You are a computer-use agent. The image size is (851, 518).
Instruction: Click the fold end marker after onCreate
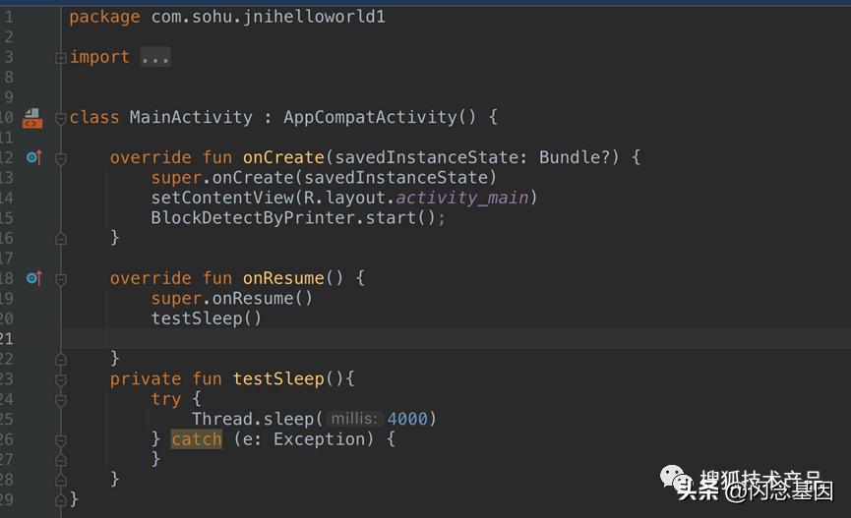pyautogui.click(x=61, y=238)
